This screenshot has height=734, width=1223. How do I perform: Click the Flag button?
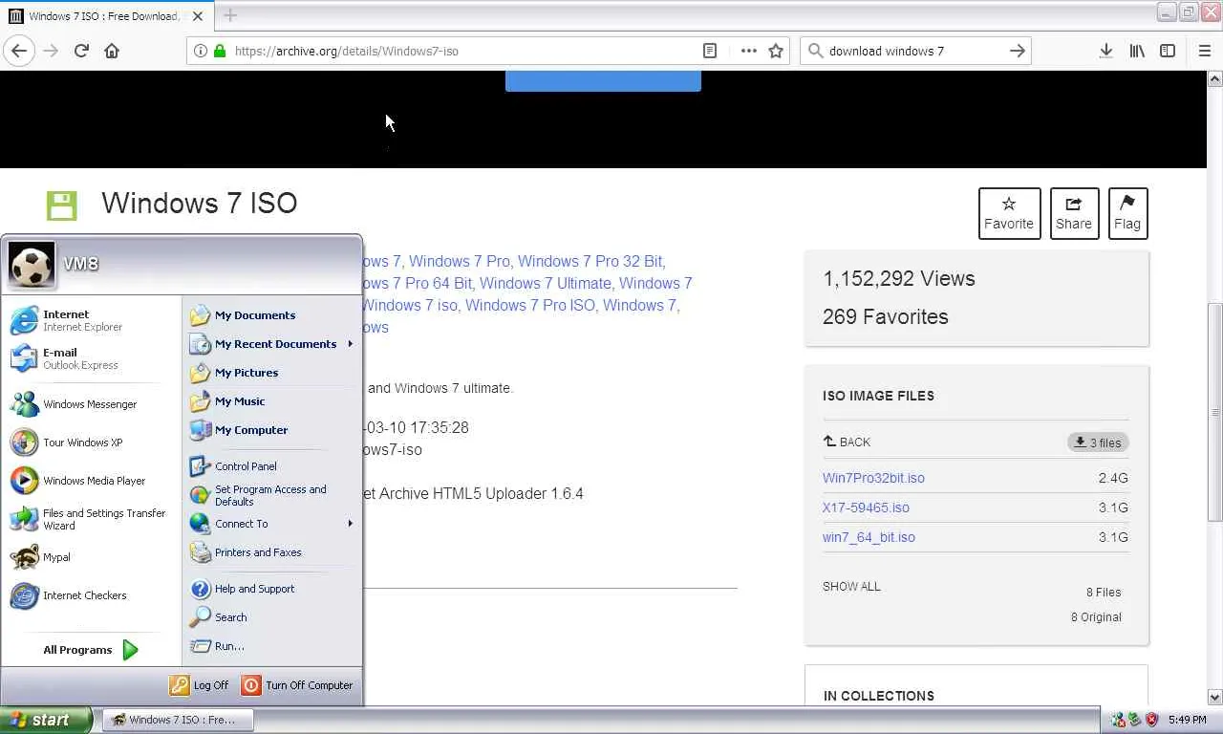(x=1127, y=213)
